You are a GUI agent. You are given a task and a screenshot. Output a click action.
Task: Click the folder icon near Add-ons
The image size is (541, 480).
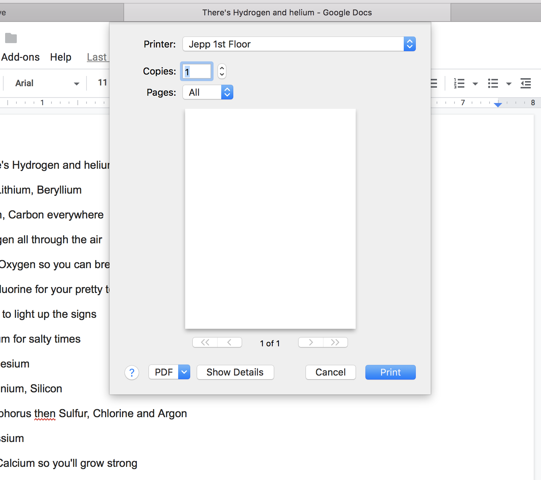pyautogui.click(x=11, y=38)
